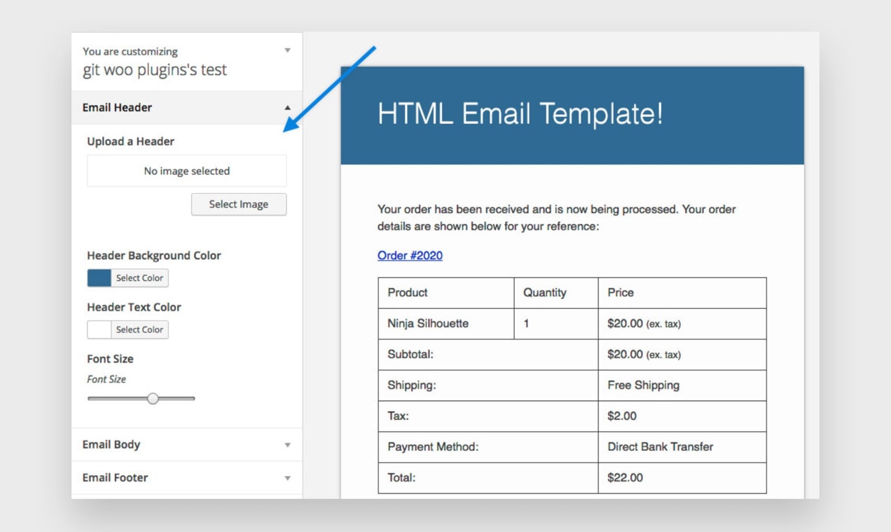Image resolution: width=891 pixels, height=532 pixels.
Task: Click the 'Direct Bank Transfer' cell
Action: 682,447
